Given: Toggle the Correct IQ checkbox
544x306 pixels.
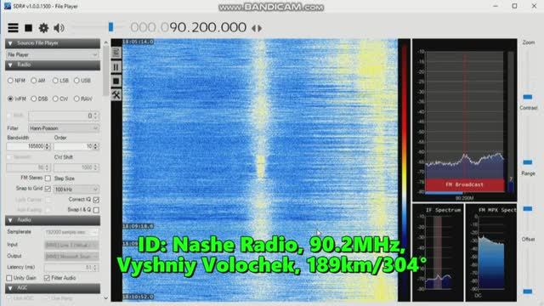Looking at the screenshot, I should [96, 200].
